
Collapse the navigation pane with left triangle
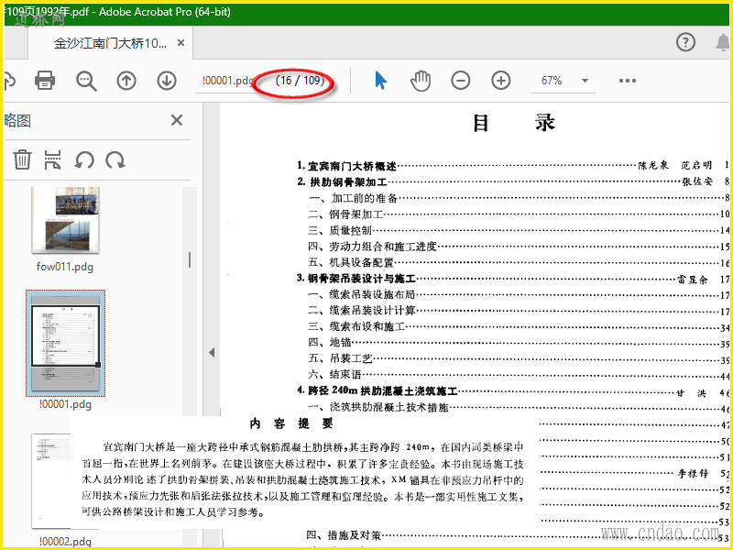coord(212,352)
